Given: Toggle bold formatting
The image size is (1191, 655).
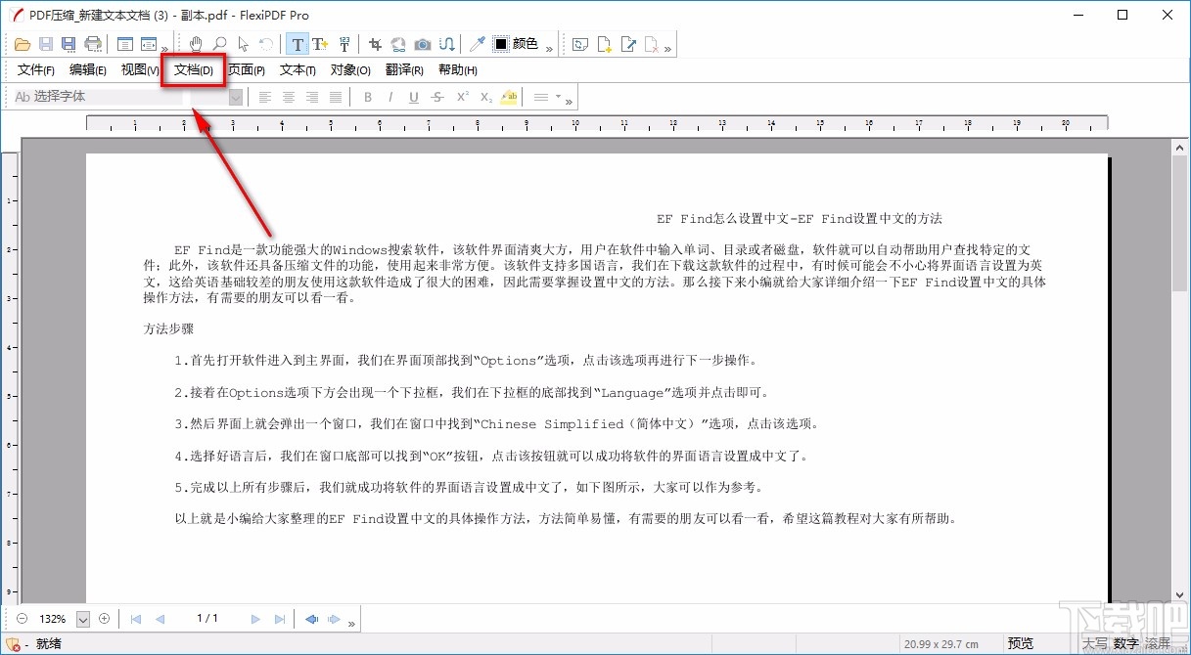Looking at the screenshot, I should [368, 97].
